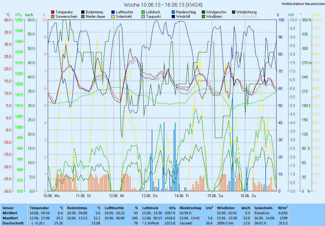
Task: Click the Windrichtung legend label
Action: 246,12
